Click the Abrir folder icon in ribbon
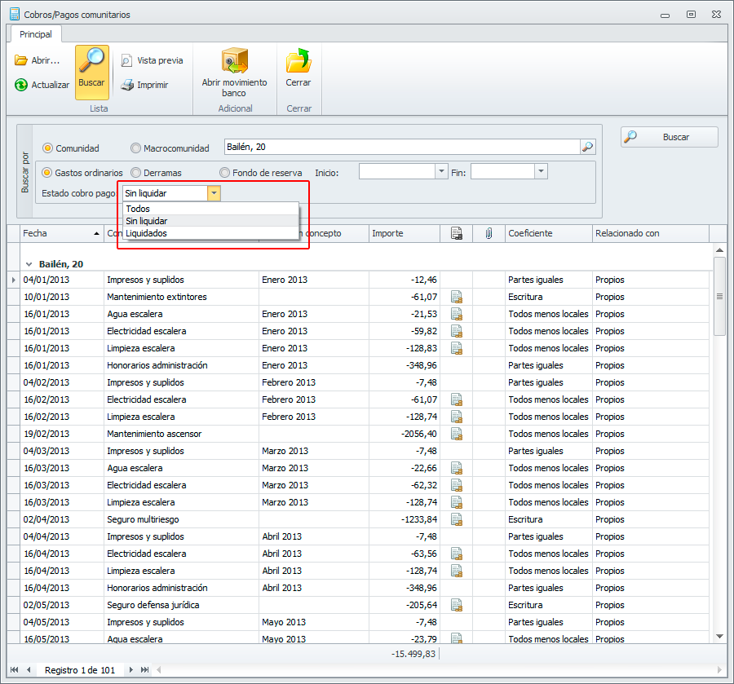Image resolution: width=734 pixels, height=684 pixels. (x=21, y=60)
